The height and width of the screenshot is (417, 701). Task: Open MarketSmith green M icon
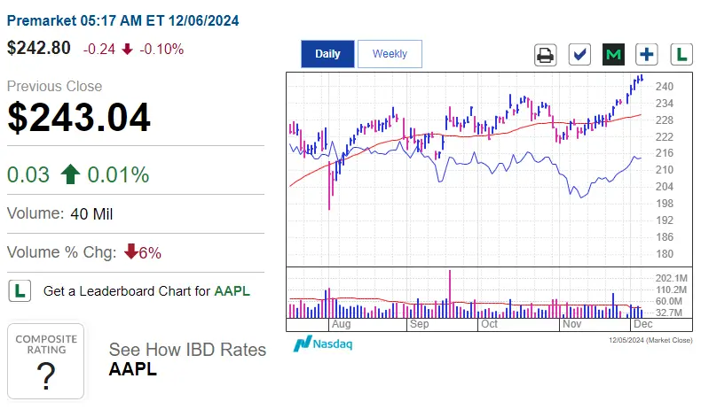pyautogui.click(x=613, y=55)
